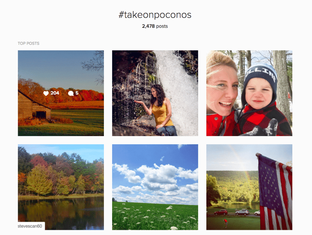
Task: Click the stevescan60 username label
Action: (x=30, y=226)
